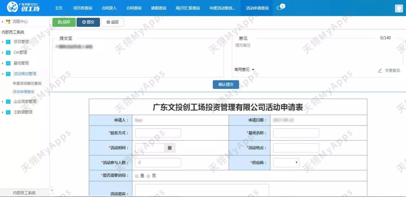The height and width of the screenshot is (197, 406).
Task: Open the 合同查询 tab
Action: pos(134,8)
